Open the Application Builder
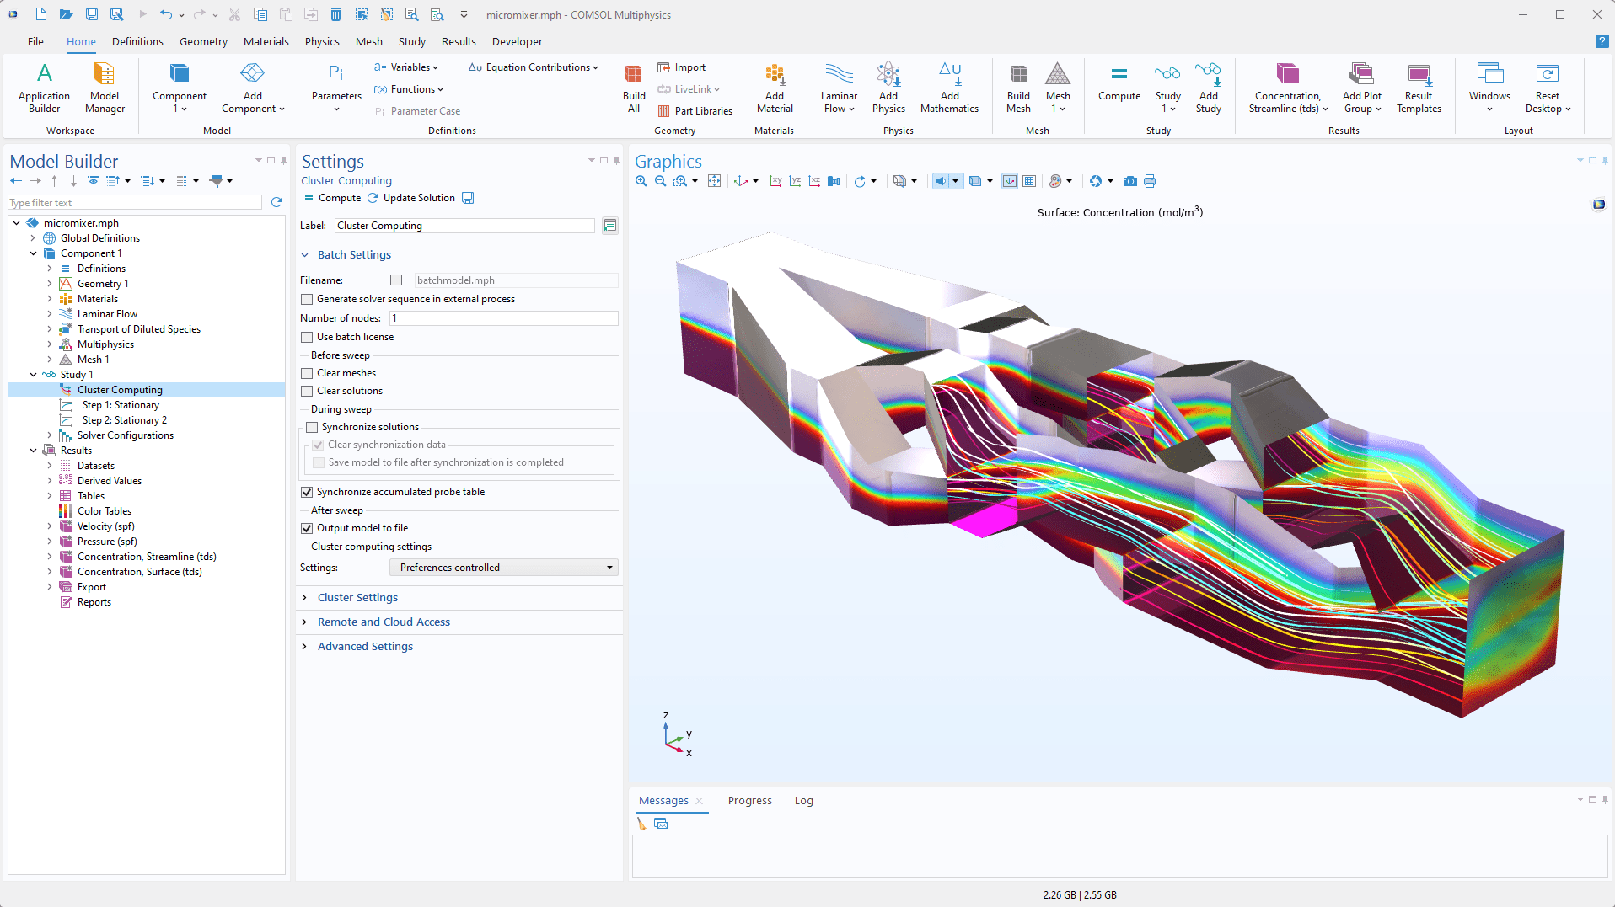This screenshot has height=907, width=1615. [44, 87]
